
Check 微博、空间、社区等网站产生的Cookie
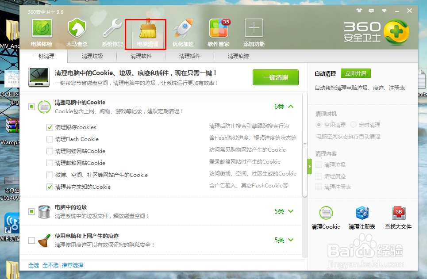tap(50, 175)
